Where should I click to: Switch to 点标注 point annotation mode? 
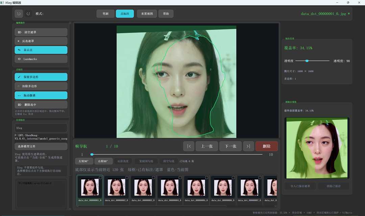(x=125, y=14)
